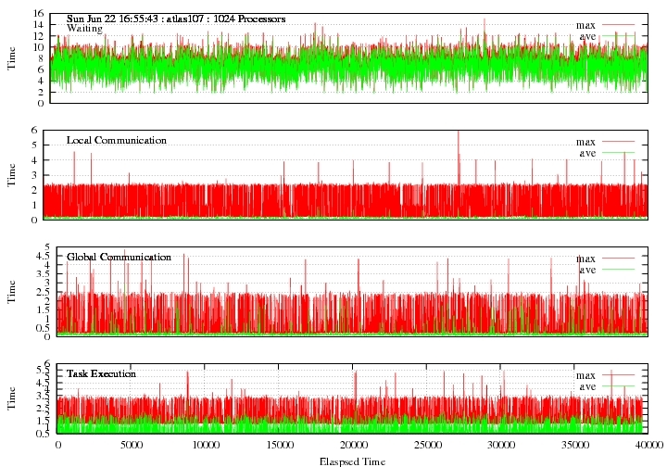Click red max line sample in Global Communication legend
This screenshot has width=667, height=467.
tap(618, 259)
